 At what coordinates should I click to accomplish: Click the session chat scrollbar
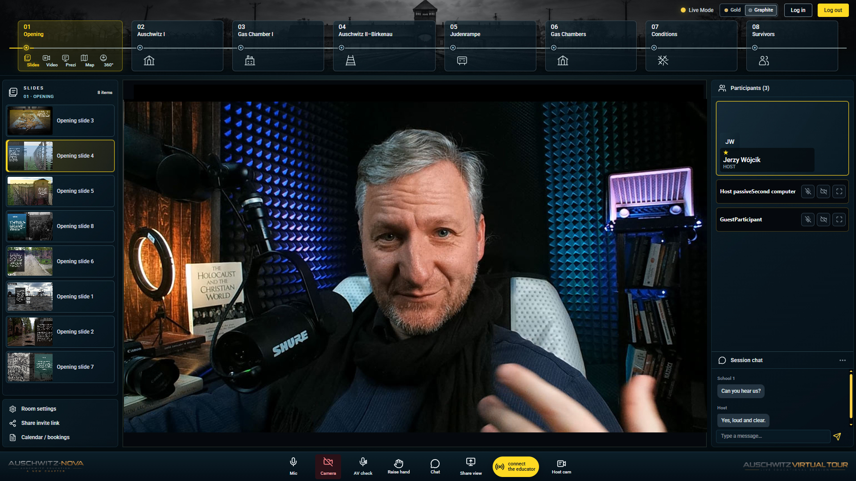point(851,397)
